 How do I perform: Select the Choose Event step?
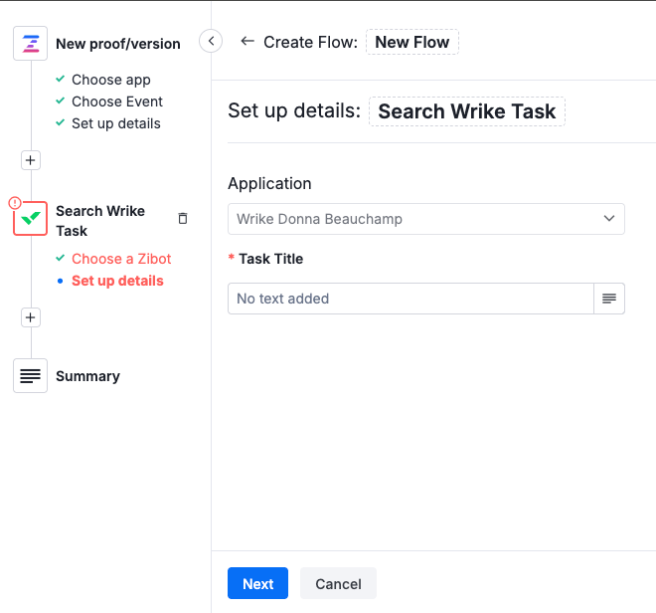click(117, 102)
